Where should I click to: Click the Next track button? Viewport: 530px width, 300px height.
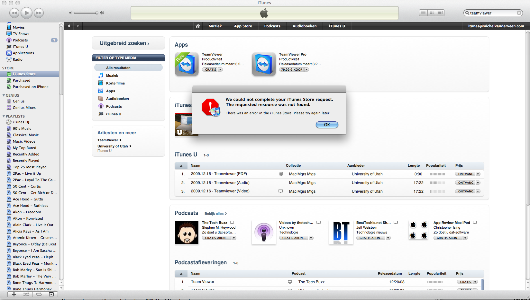(39, 13)
